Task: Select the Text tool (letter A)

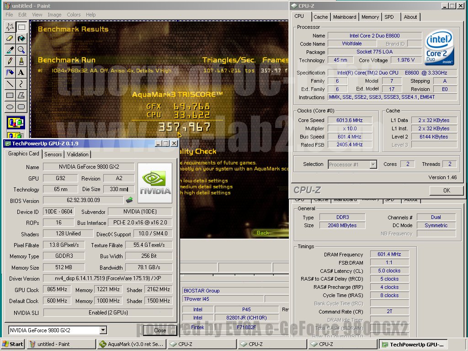Action: 21,73
